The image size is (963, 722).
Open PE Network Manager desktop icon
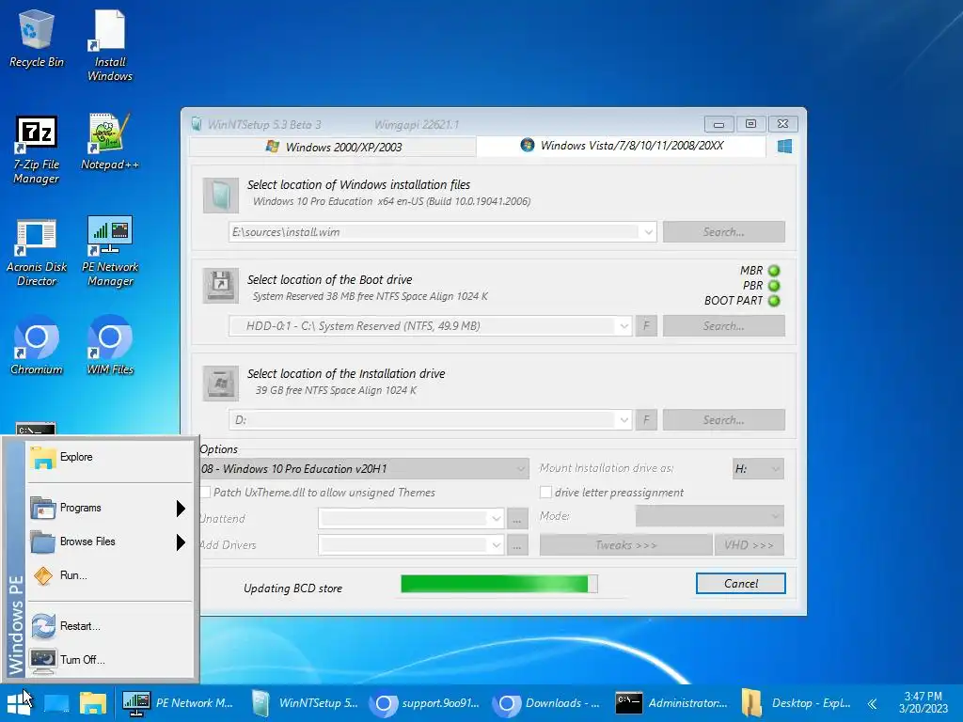[109, 251]
